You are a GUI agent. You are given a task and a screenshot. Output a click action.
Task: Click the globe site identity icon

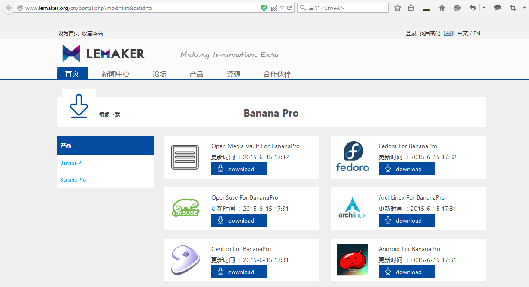click(20, 8)
